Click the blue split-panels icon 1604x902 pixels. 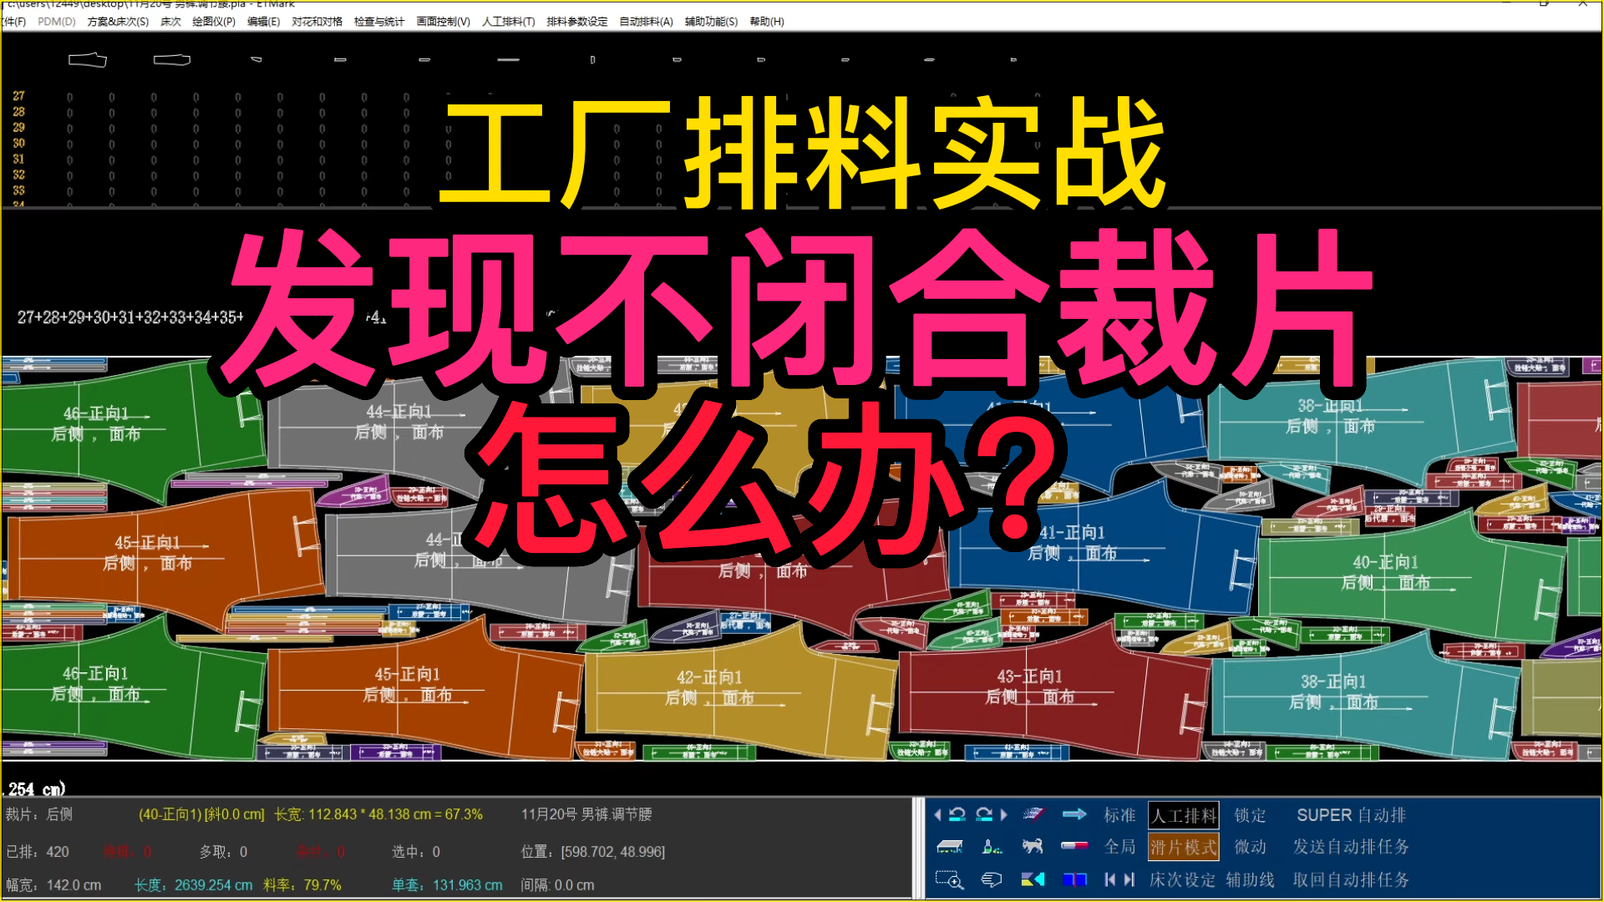click(1074, 879)
